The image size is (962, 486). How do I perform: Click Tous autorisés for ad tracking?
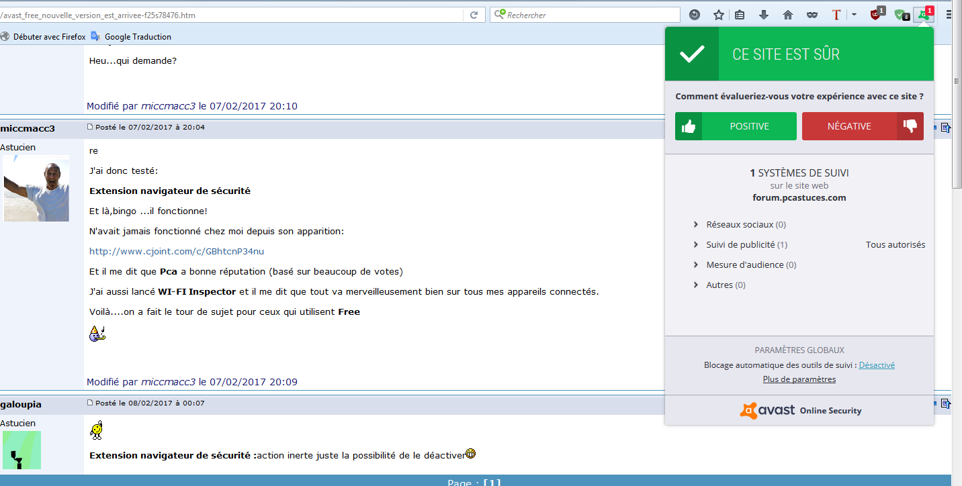895,244
